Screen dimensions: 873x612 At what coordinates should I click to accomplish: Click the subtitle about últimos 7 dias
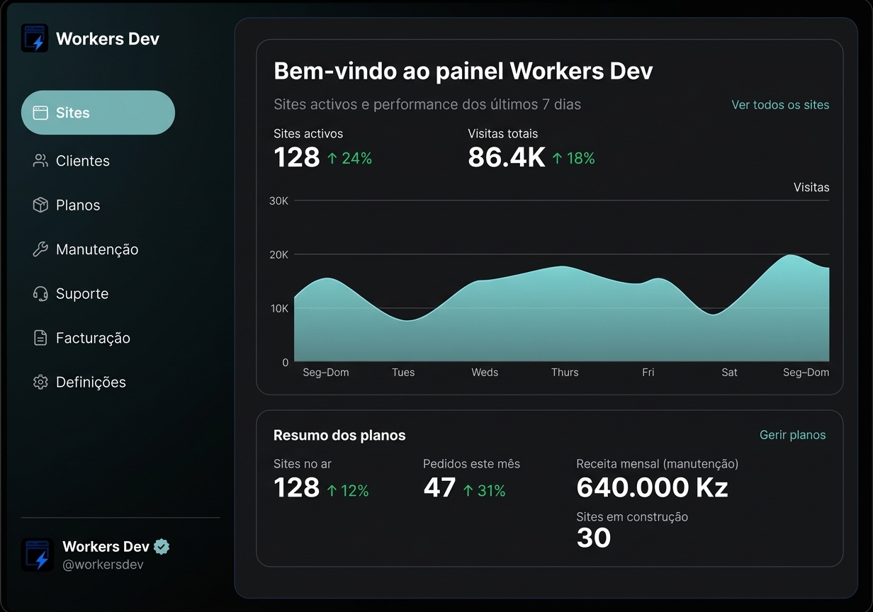pos(427,105)
